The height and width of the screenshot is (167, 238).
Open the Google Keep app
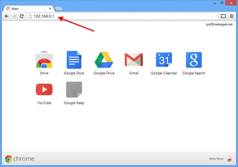[74, 90]
